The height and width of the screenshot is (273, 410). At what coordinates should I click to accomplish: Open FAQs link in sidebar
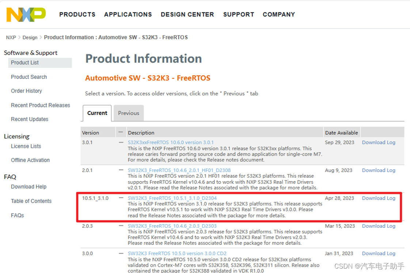click(x=17, y=216)
